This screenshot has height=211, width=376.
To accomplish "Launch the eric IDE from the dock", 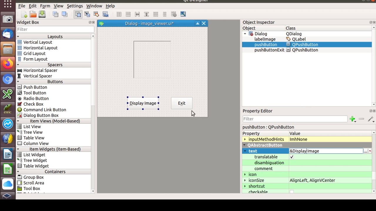I will click(8, 109).
